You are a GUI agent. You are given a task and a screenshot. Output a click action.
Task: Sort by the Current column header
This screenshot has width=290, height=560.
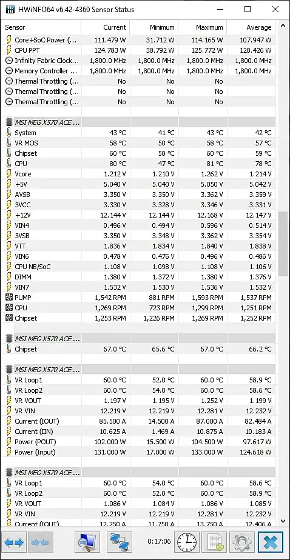[106, 27]
